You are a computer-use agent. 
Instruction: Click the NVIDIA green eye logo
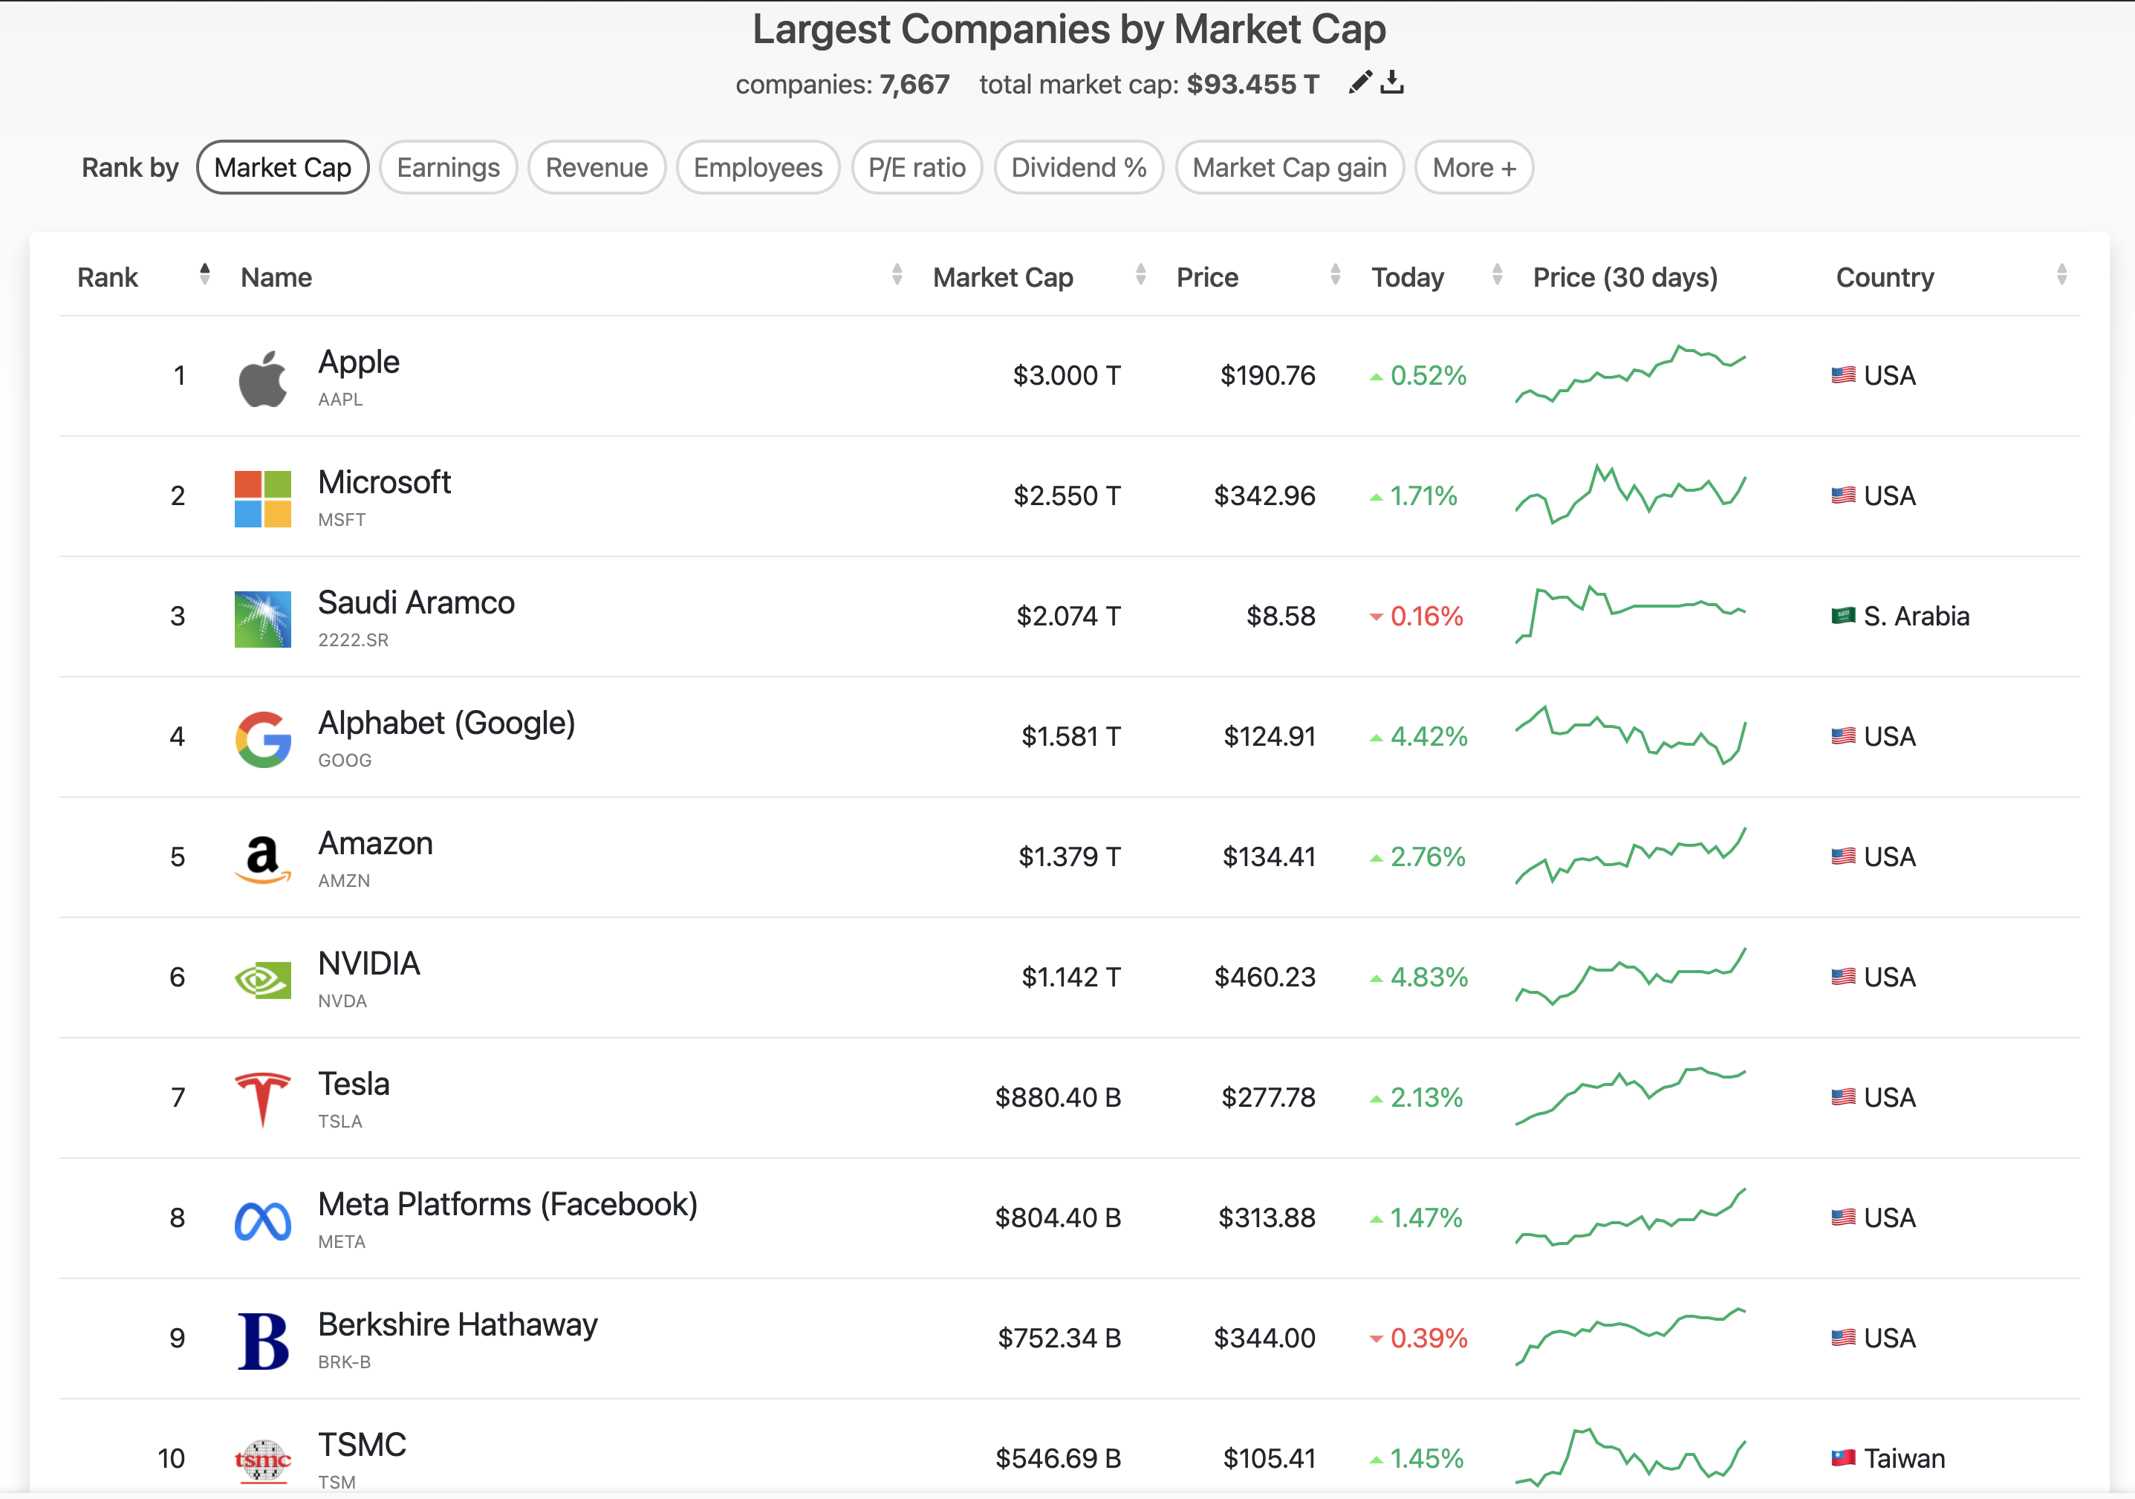tap(262, 979)
